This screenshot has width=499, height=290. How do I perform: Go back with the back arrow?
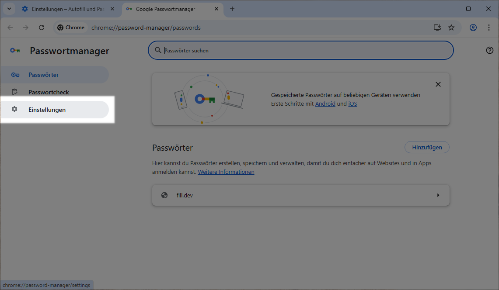[x=10, y=28]
